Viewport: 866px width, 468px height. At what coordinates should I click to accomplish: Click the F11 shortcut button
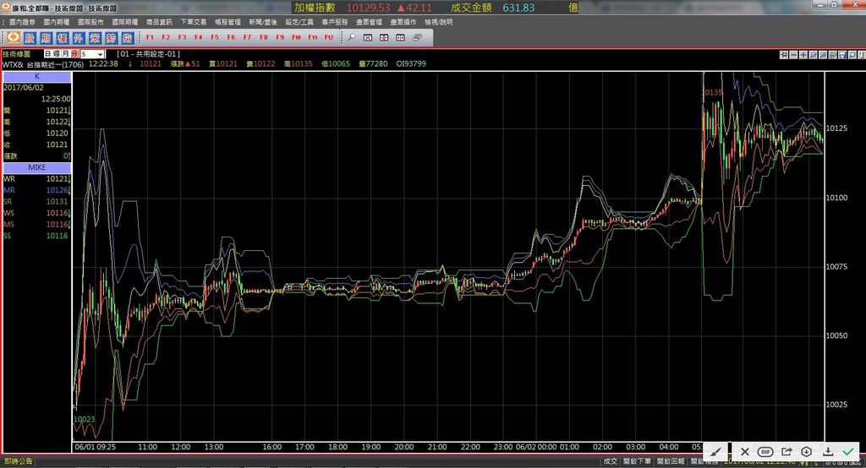[x=313, y=37]
